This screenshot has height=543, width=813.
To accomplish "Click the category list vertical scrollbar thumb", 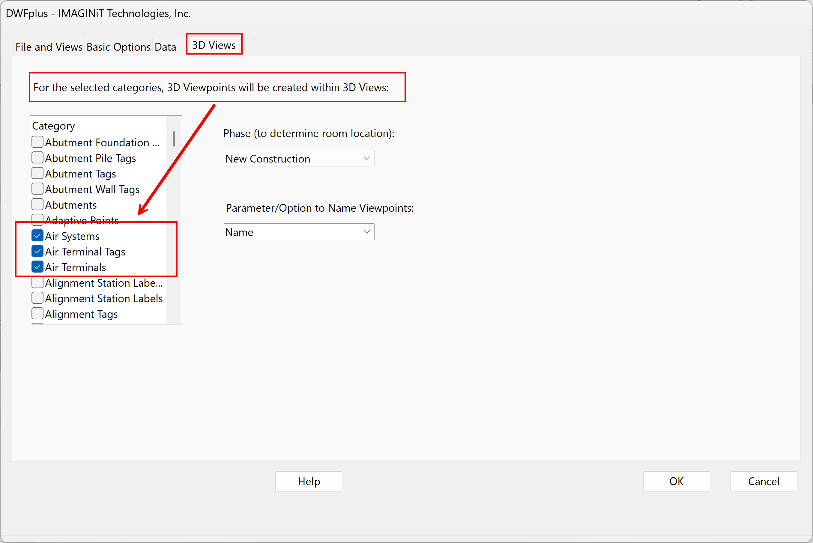I will 174,139.
